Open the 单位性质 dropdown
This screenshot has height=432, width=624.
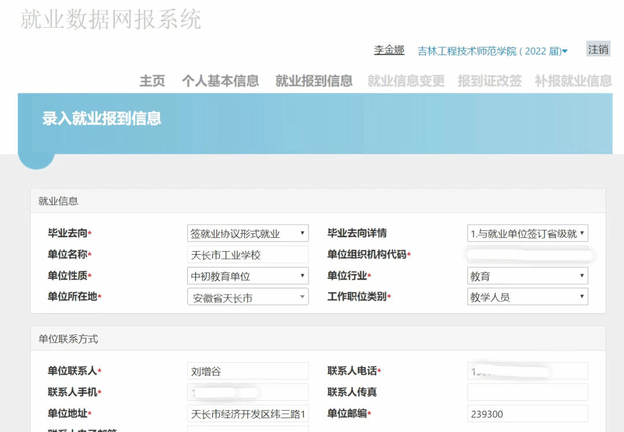point(248,276)
